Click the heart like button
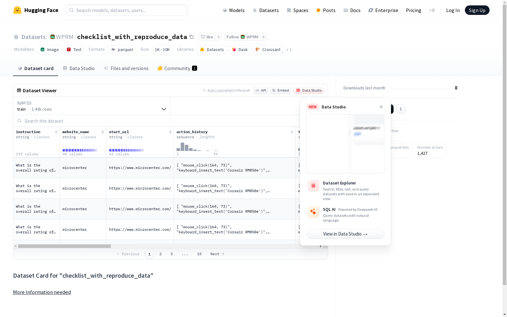 (207, 37)
